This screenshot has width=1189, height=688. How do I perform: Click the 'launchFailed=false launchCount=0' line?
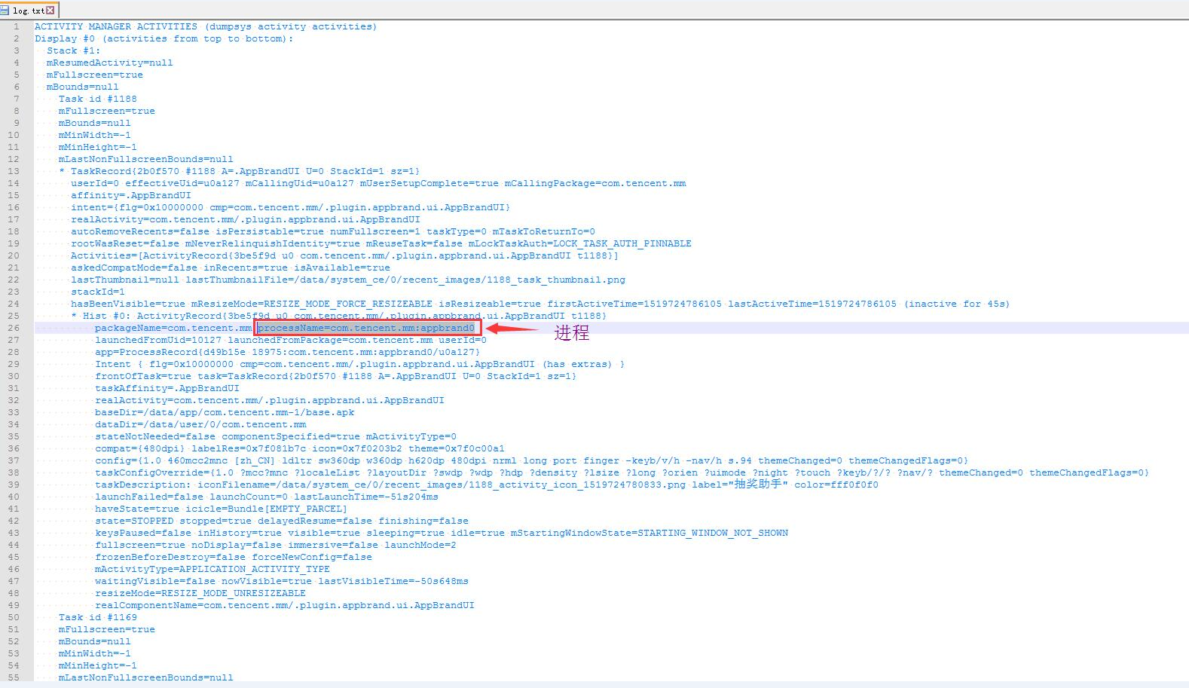[x=267, y=497]
